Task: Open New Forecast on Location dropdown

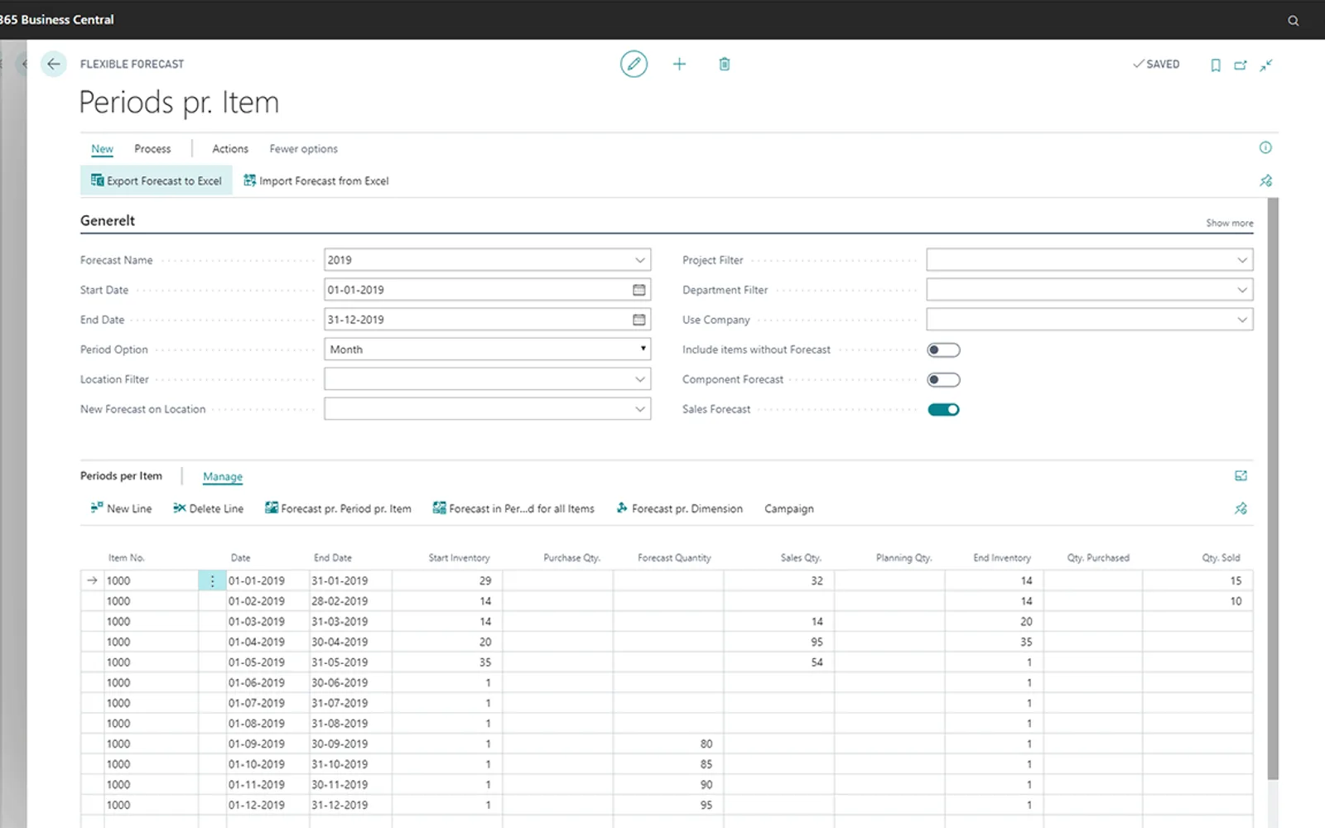Action: (640, 409)
